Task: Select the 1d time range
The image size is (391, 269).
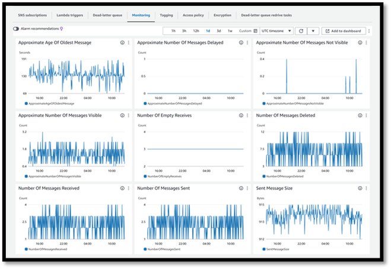Action: 208,31
